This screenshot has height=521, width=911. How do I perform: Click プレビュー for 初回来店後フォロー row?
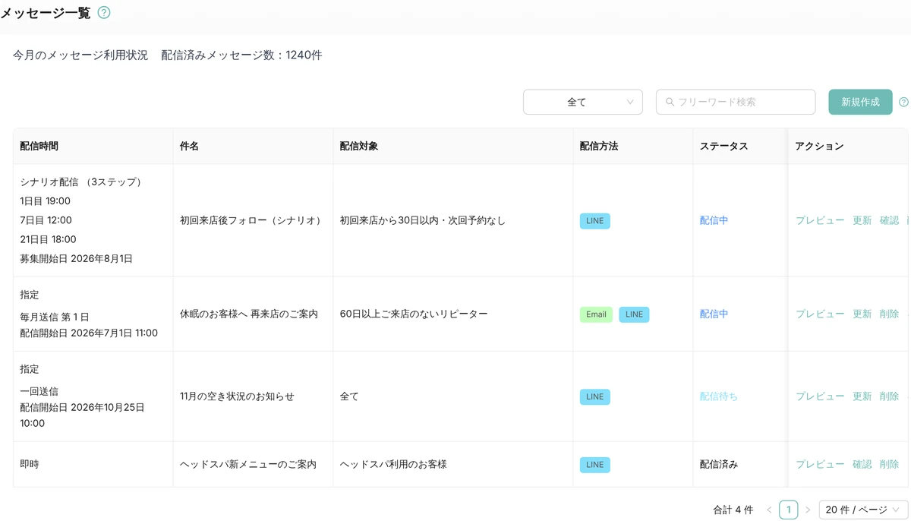pyautogui.click(x=820, y=220)
